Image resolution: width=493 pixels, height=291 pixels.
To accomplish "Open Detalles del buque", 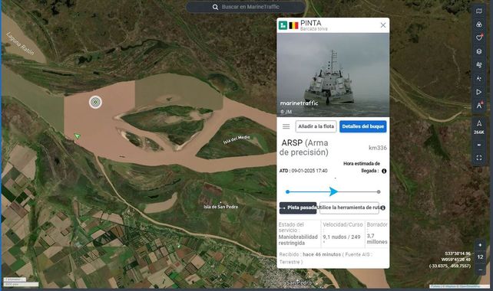I will point(362,126).
